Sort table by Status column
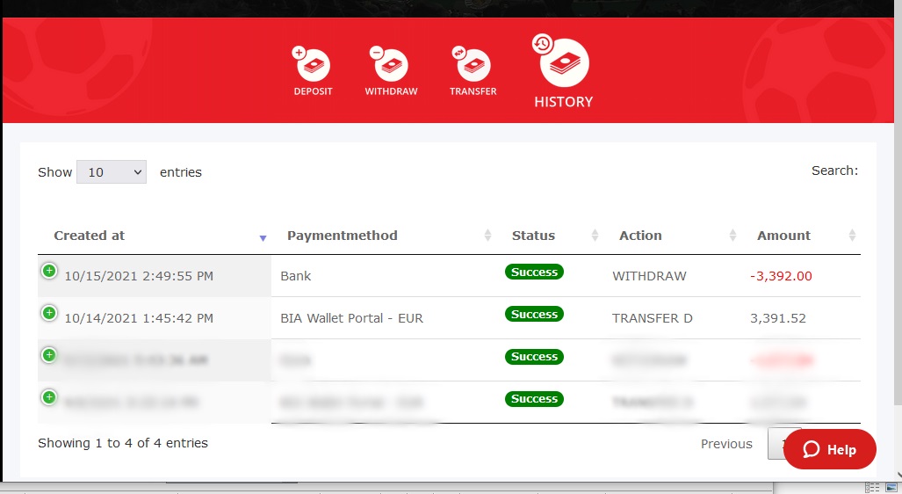Viewport: 902px width, 494px height. (x=533, y=236)
